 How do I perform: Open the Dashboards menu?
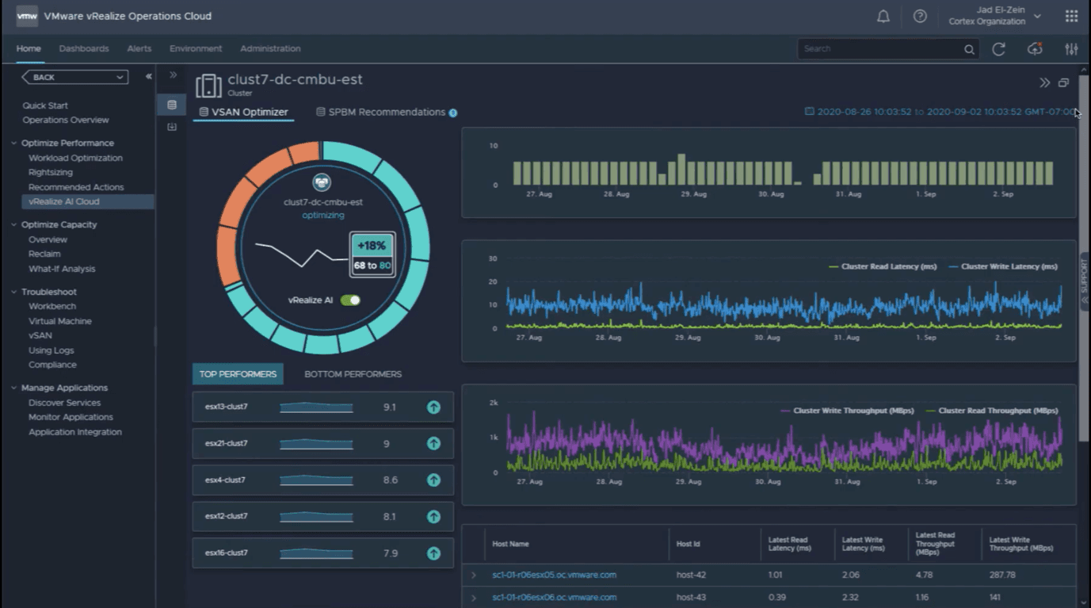click(84, 48)
